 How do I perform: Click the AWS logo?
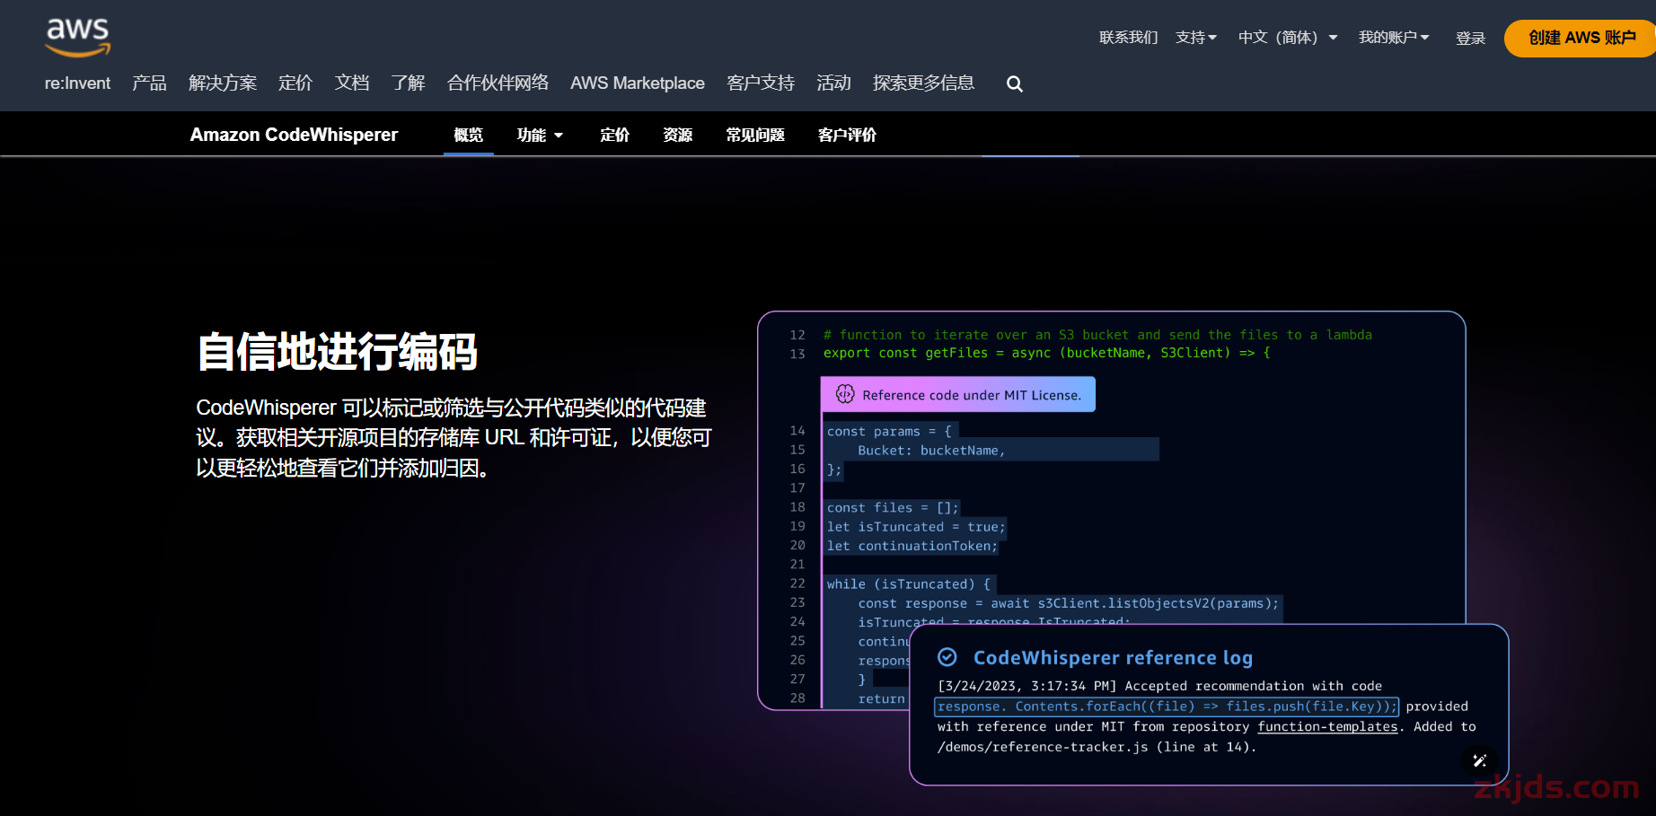tap(78, 37)
